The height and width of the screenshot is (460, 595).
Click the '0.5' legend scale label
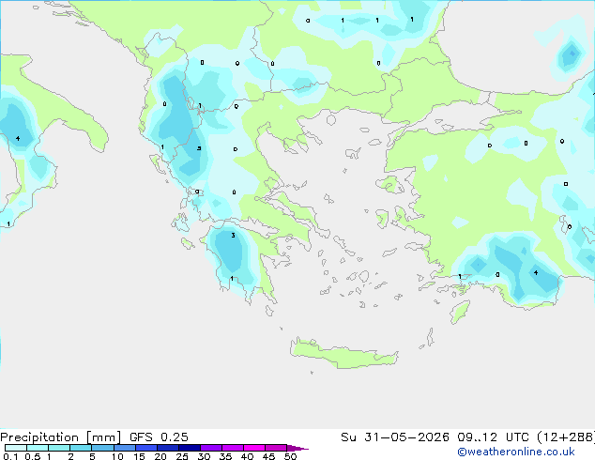coord(33,456)
